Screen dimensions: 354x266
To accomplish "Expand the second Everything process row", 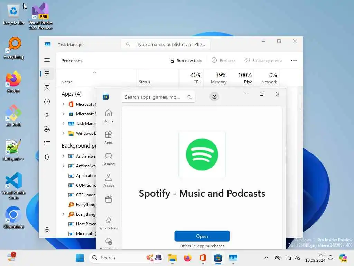I will coord(64,214).
